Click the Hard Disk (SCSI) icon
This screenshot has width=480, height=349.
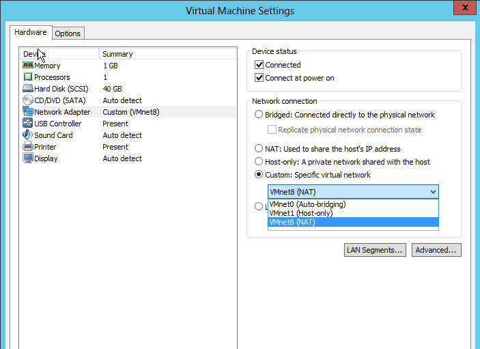tap(28, 89)
